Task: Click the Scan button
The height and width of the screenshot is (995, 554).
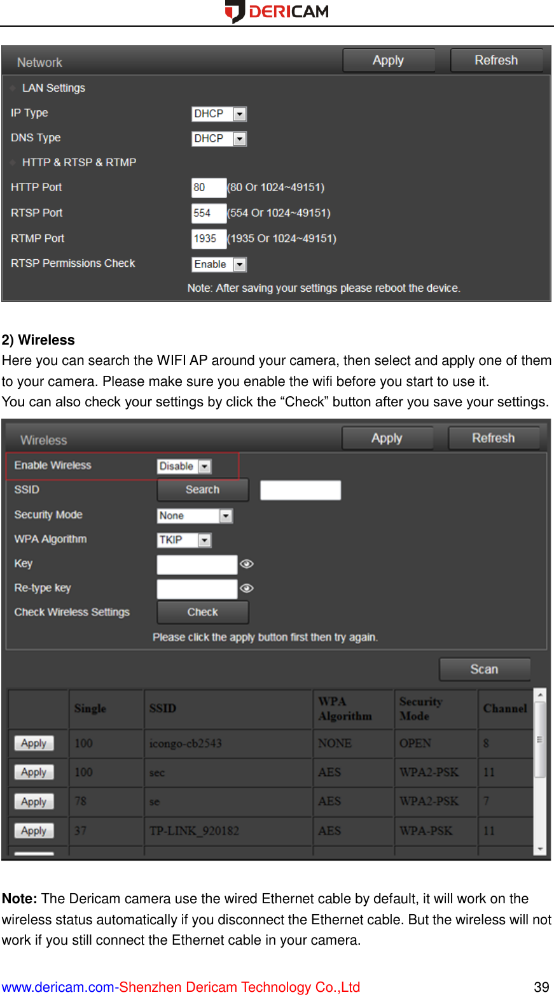Action: point(485,669)
